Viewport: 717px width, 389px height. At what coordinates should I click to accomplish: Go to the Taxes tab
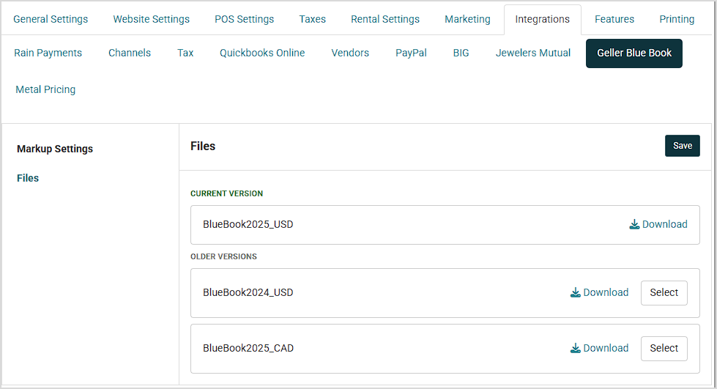pos(312,19)
